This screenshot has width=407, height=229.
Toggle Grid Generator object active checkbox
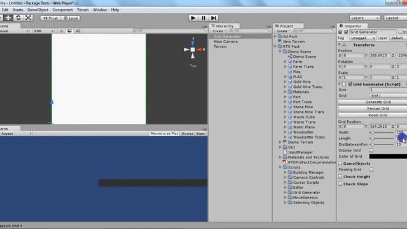[346, 32]
